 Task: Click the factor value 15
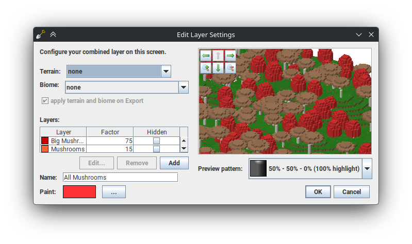[x=110, y=149]
